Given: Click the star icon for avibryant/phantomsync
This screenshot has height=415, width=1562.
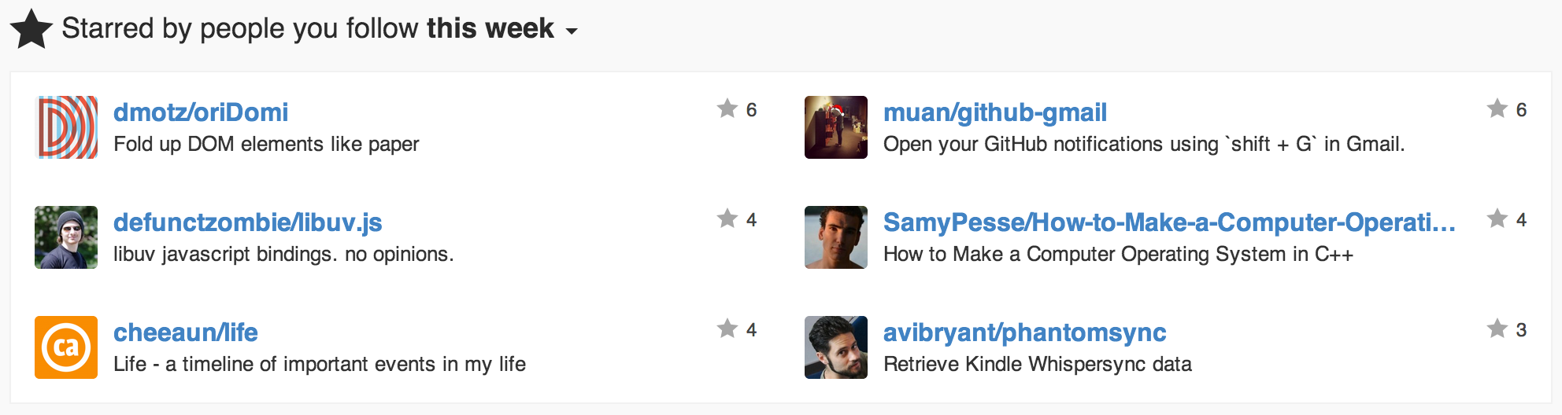Looking at the screenshot, I should [1497, 329].
